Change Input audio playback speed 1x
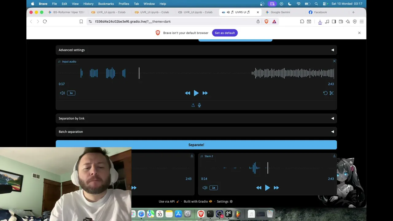The height and width of the screenshot is (221, 393). [x=71, y=93]
